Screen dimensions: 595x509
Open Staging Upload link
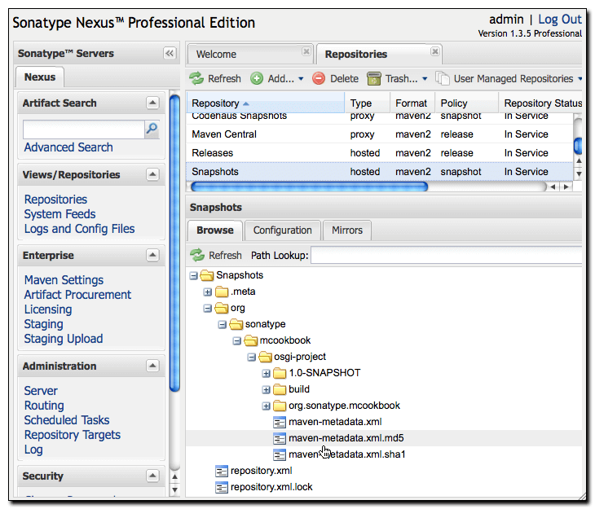[x=64, y=339]
